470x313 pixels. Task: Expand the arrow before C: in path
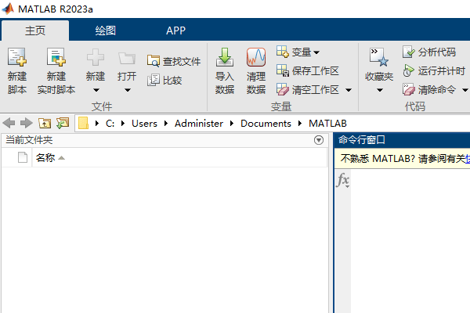[97, 123]
